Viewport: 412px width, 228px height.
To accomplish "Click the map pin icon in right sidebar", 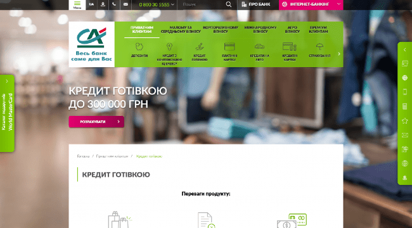I will point(404,177).
